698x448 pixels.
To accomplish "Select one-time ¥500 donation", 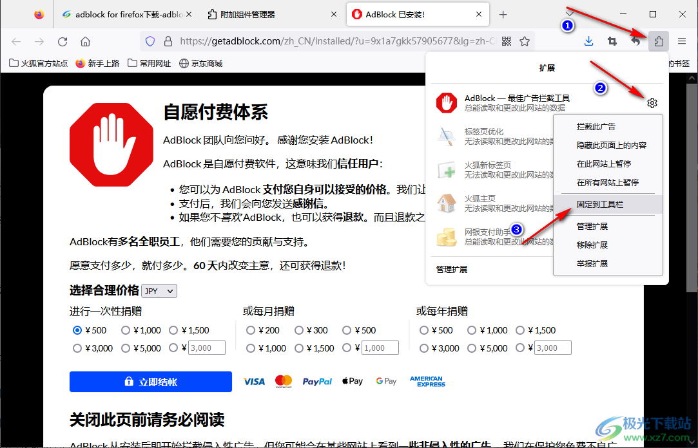I will [77, 330].
